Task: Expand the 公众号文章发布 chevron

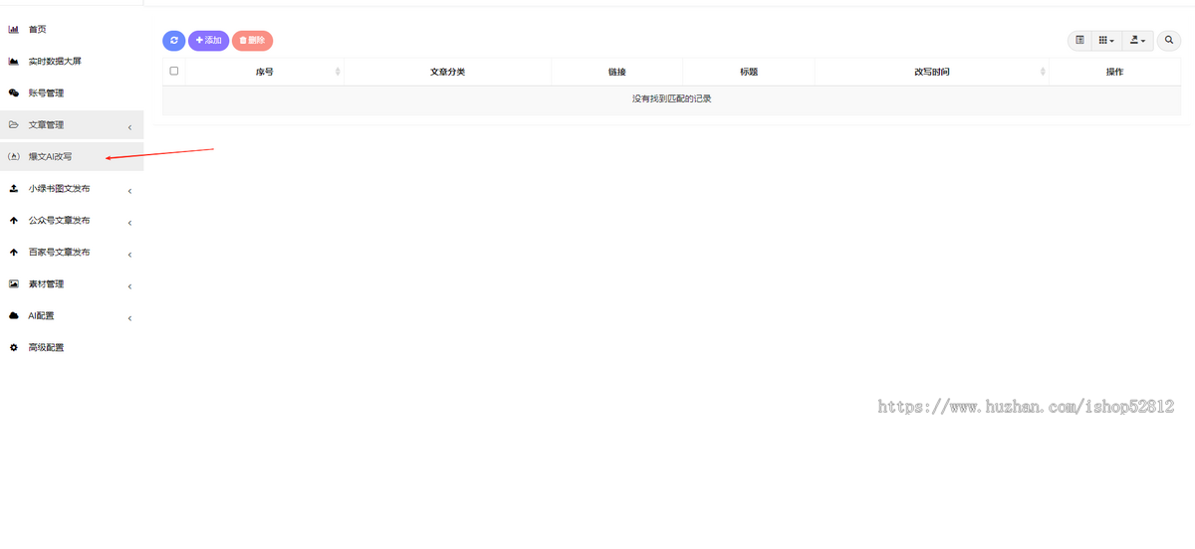Action: pyautogui.click(x=130, y=222)
